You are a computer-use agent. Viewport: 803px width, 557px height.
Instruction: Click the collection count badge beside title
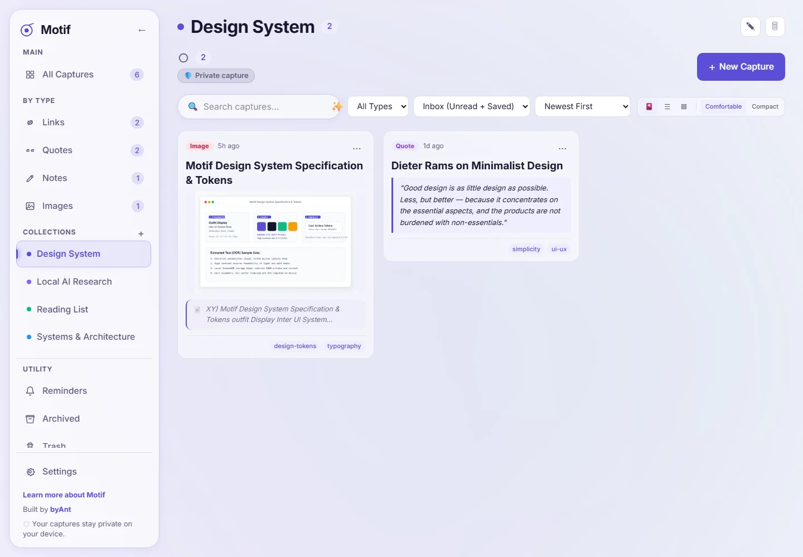tap(330, 26)
